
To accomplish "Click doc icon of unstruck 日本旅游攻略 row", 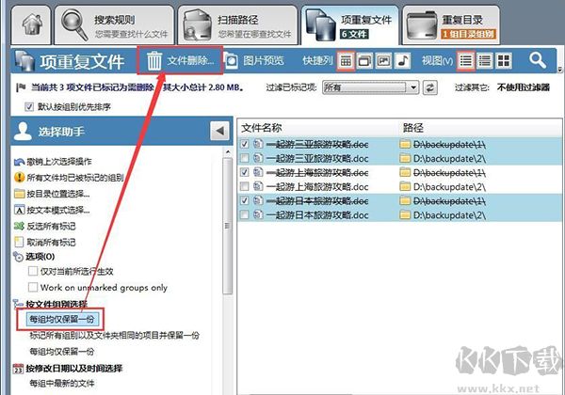I will [258, 215].
